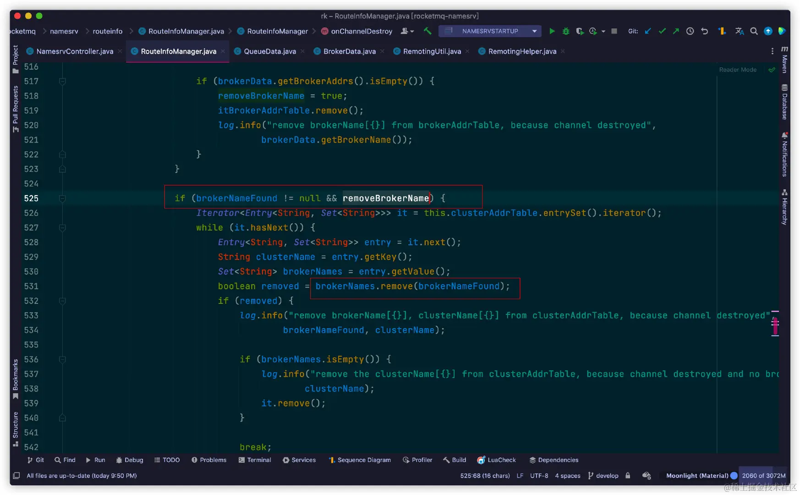Click the blue IDE update arrow icon
The height and width of the screenshot is (495, 800).
coord(768,31)
